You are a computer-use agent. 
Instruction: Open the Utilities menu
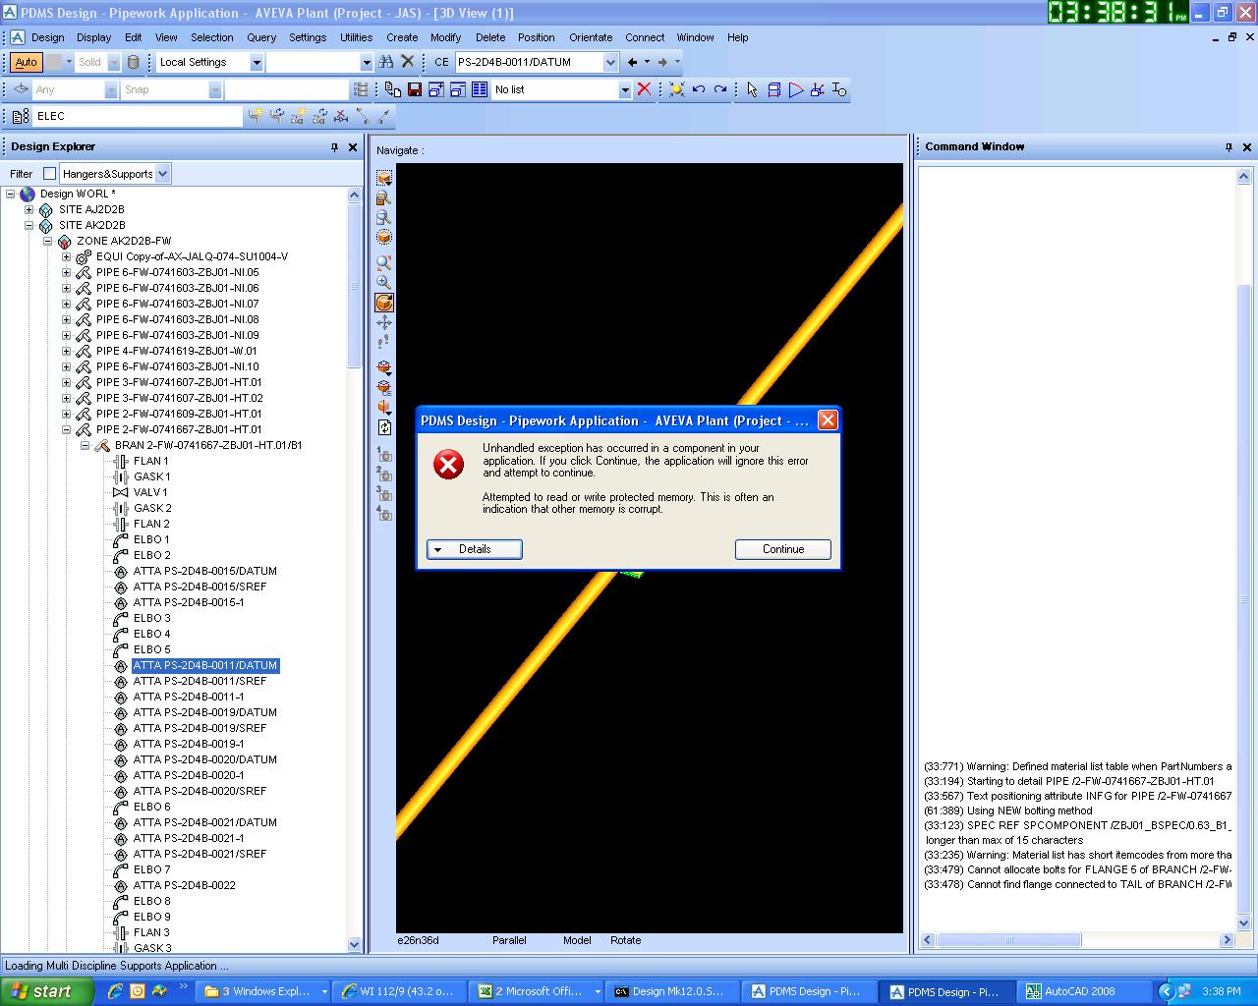[356, 37]
